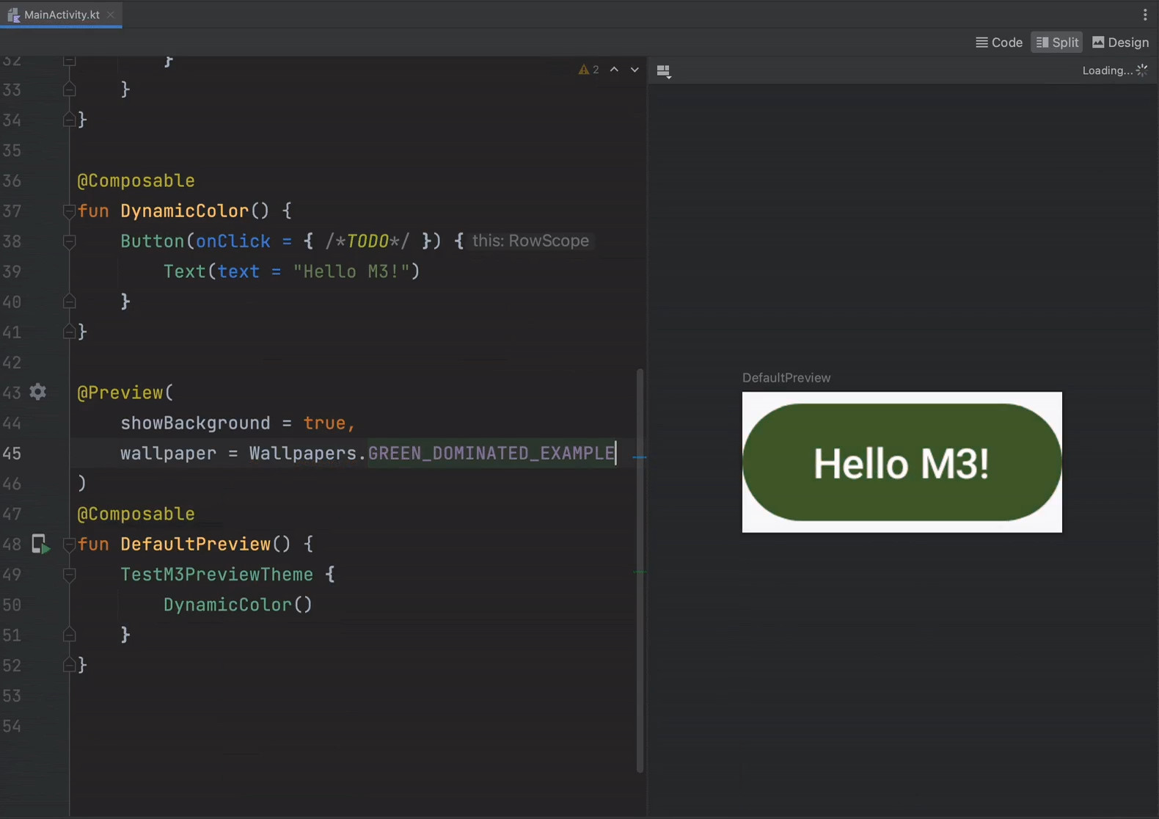Screen dimensions: 1159x819
Task: Click the fold end marker on line 52
Action: click(69, 665)
